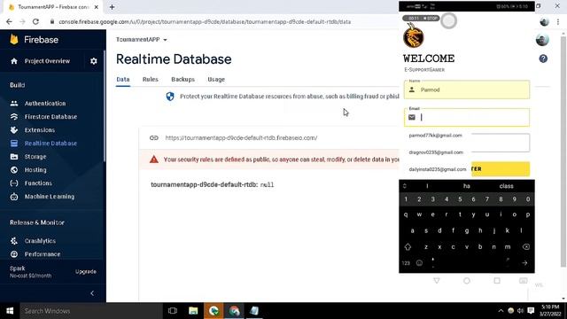Tap the yellow register button in app

501,169
